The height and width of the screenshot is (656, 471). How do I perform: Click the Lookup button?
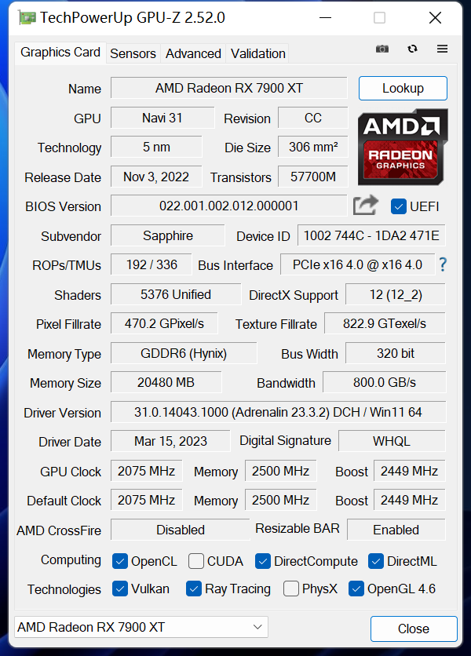(x=403, y=88)
